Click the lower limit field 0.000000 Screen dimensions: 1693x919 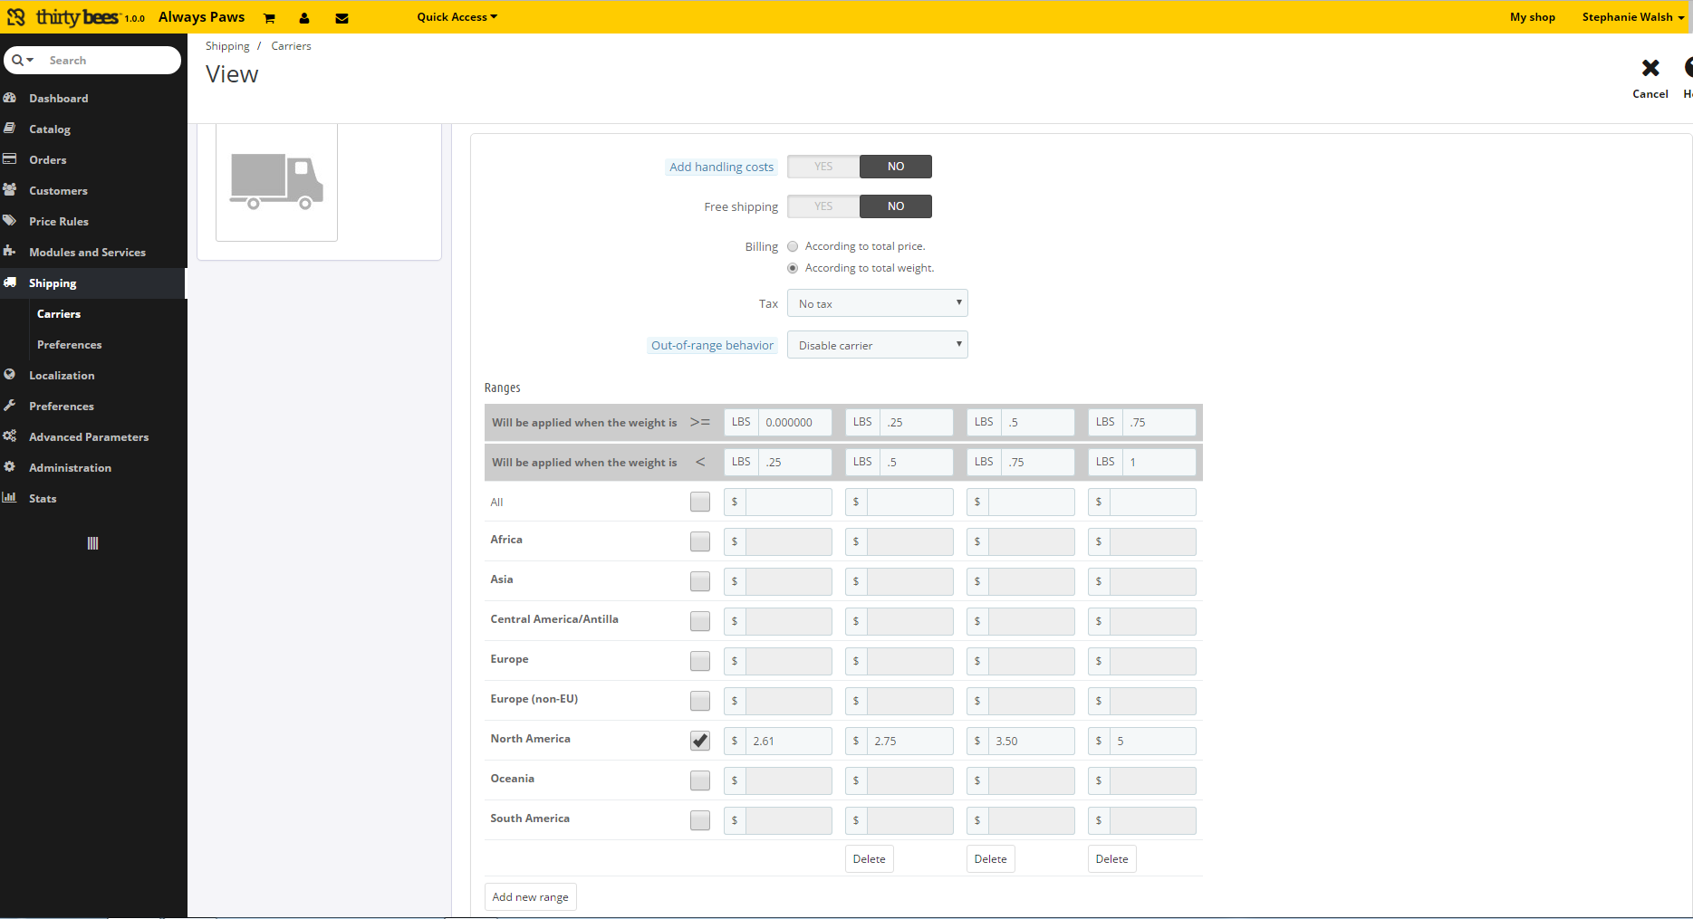(x=794, y=422)
